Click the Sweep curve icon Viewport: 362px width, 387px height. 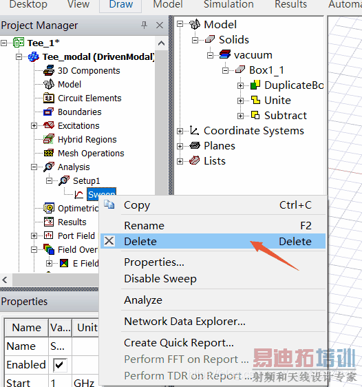[79, 194]
